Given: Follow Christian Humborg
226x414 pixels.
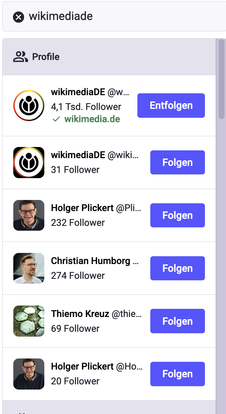Looking at the screenshot, I should 177,268.
